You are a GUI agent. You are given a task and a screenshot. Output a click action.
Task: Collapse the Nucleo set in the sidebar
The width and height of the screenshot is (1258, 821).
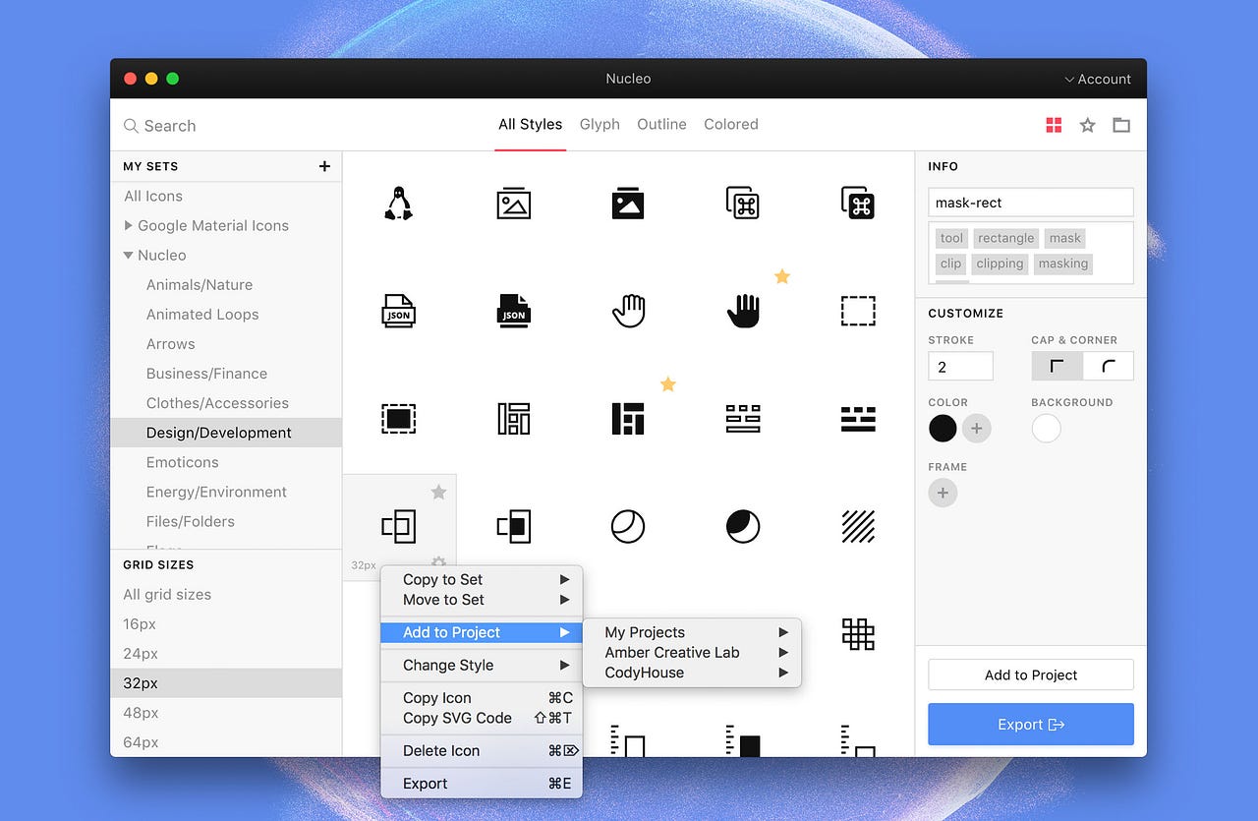point(127,255)
